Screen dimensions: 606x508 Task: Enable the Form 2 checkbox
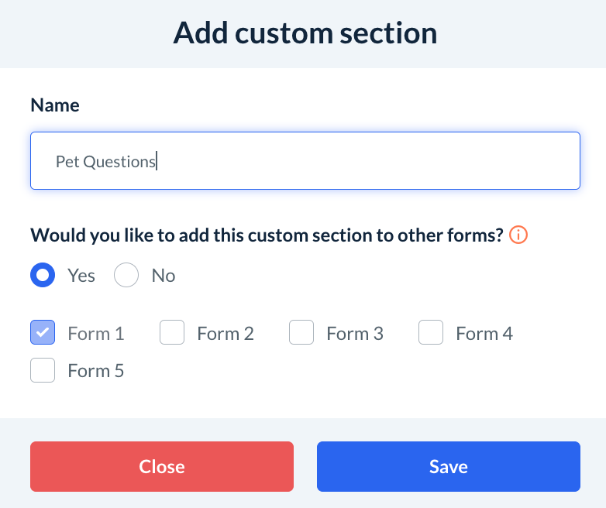[172, 334]
